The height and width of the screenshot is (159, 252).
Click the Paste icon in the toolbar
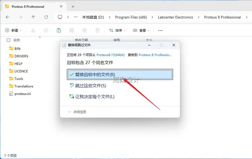[x=59, y=30]
